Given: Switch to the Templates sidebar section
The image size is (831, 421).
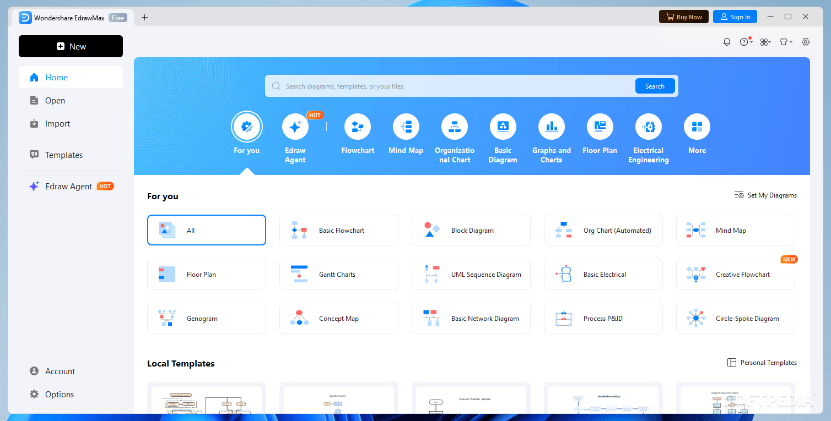Looking at the screenshot, I should coord(63,155).
